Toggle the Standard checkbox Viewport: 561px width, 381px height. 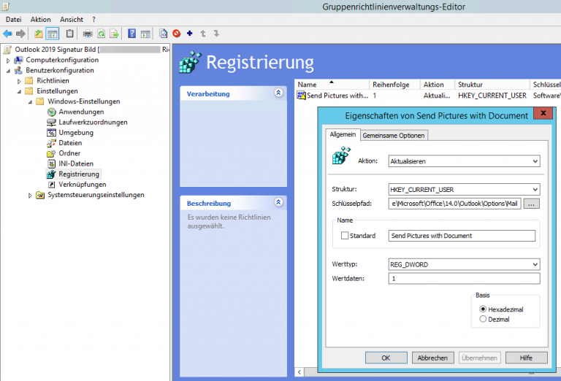click(x=345, y=236)
